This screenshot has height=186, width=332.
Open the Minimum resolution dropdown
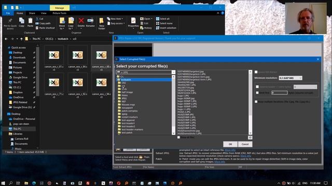tap(290, 78)
